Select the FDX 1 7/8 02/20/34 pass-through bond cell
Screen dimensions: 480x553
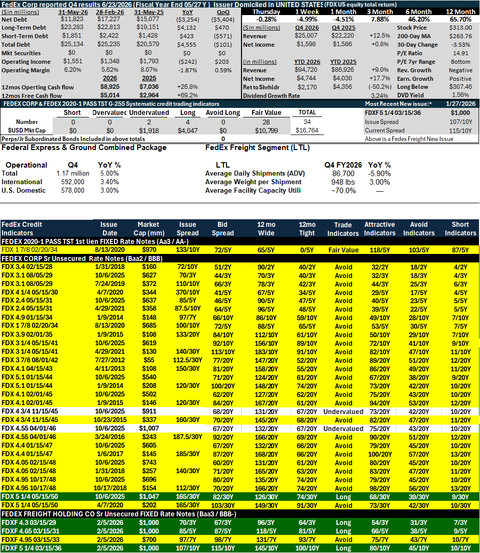tap(29, 250)
